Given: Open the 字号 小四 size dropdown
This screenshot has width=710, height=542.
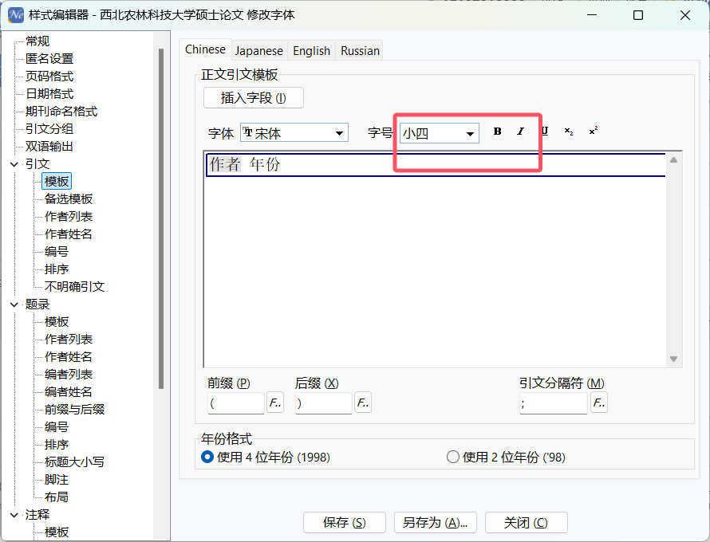Looking at the screenshot, I should 440,133.
